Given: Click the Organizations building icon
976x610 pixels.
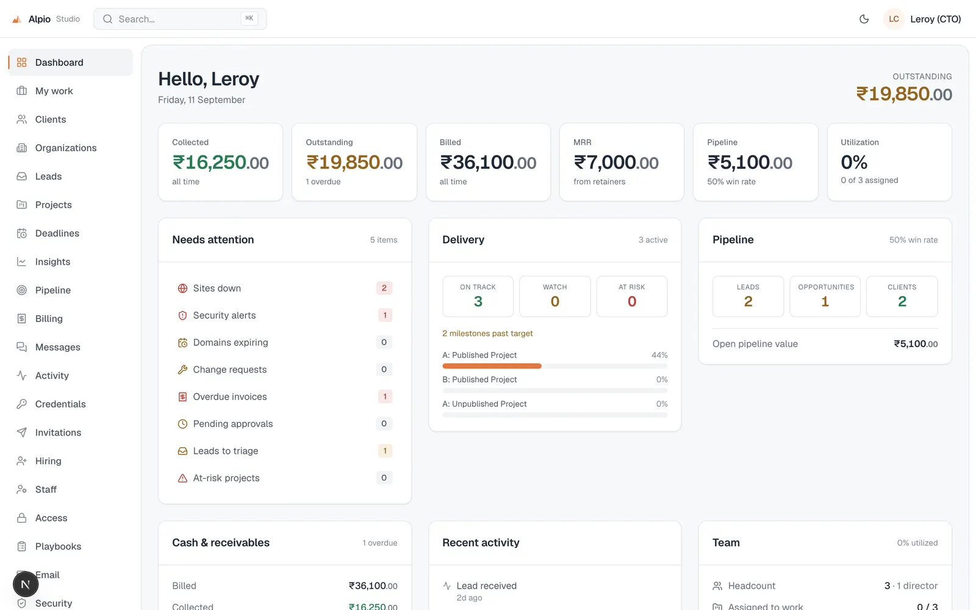Looking at the screenshot, I should coord(22,148).
